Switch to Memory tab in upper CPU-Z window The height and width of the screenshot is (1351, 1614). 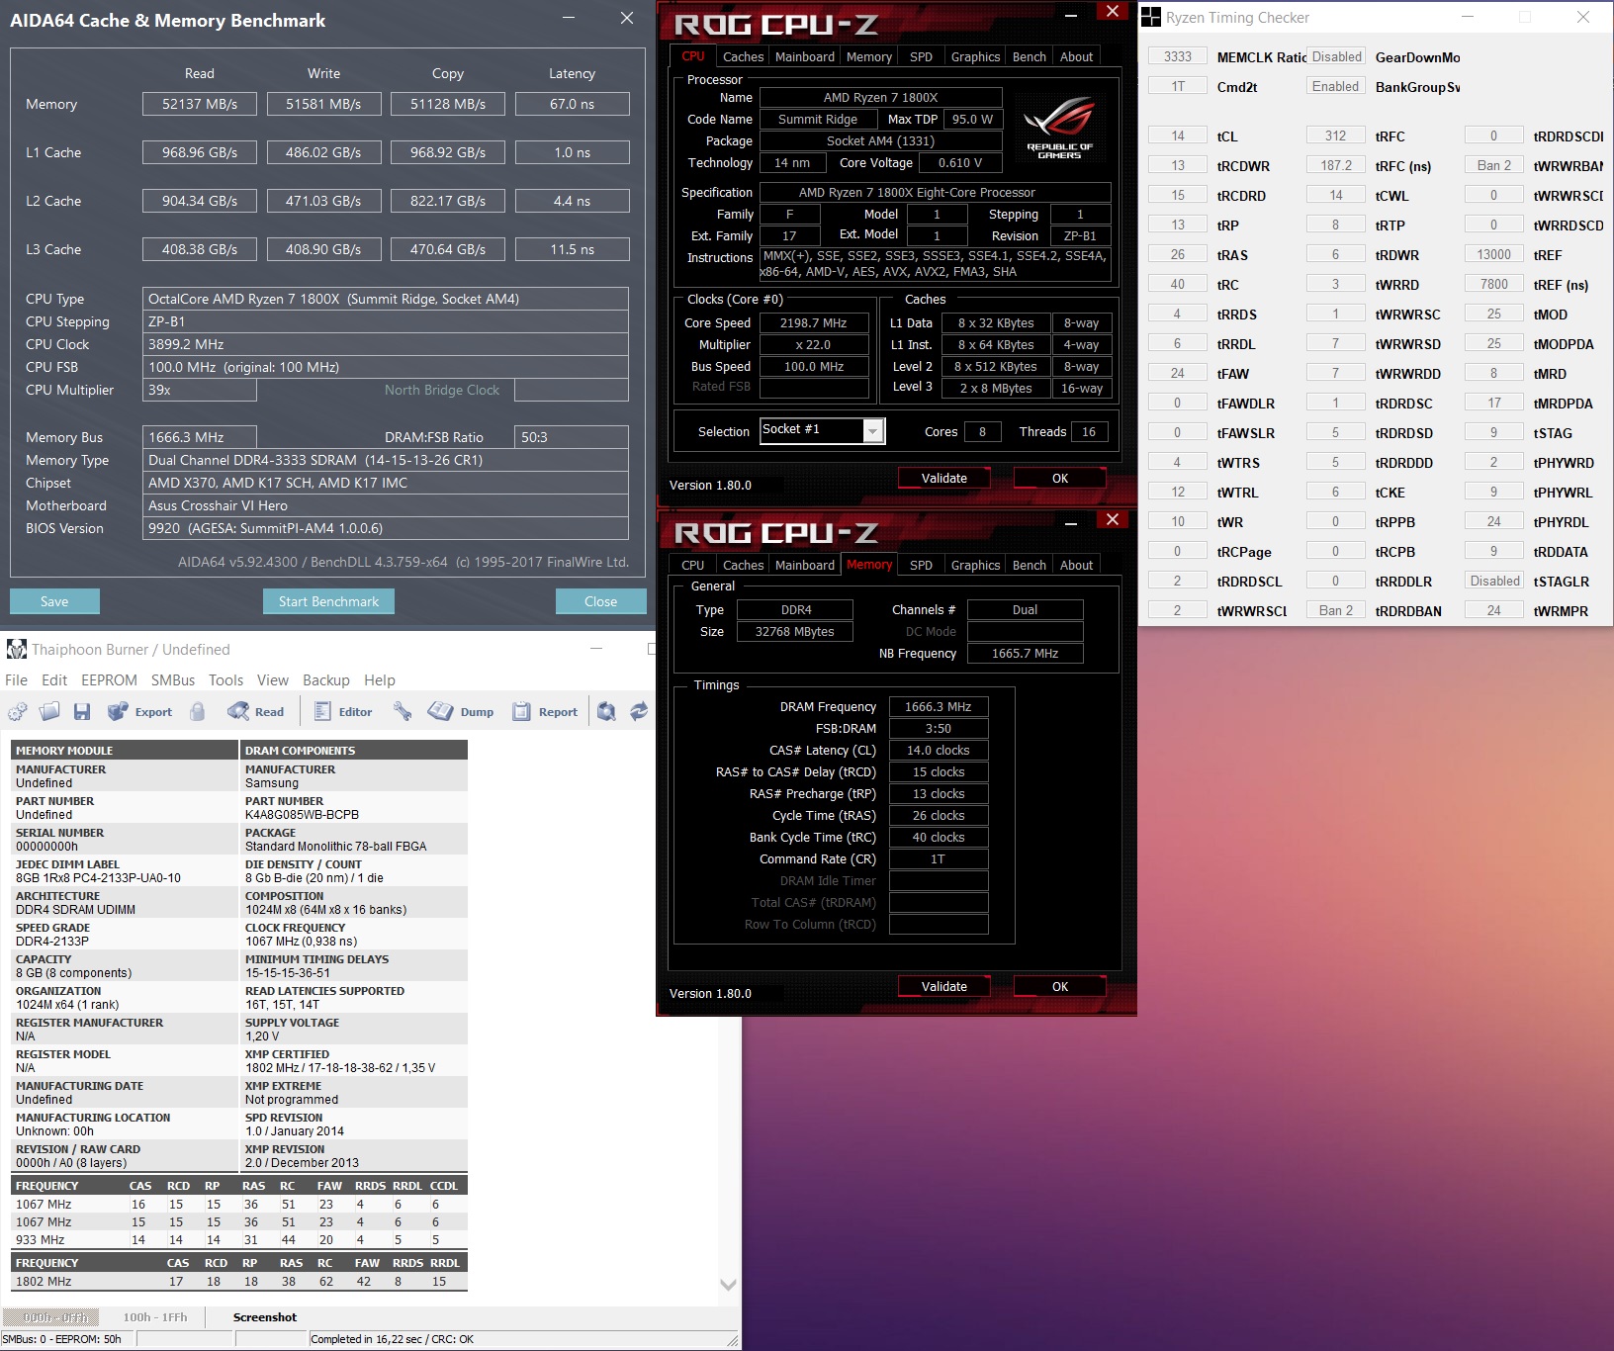(x=868, y=56)
